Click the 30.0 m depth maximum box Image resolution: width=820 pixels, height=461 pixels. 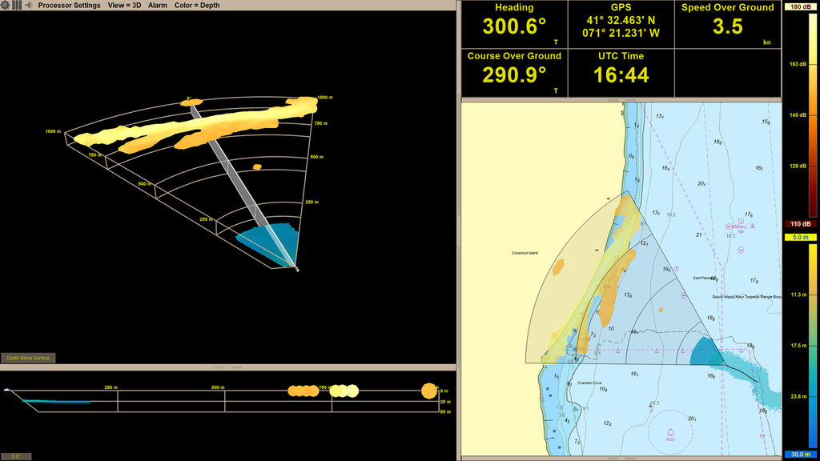[x=801, y=455]
